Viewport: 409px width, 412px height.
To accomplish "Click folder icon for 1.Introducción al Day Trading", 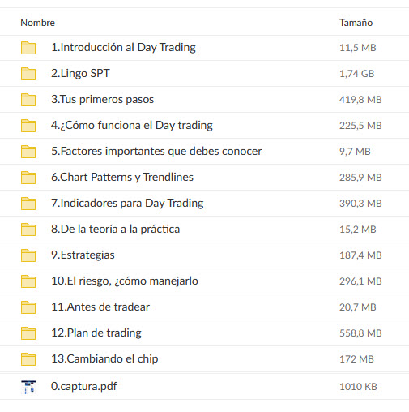I will (x=28, y=48).
